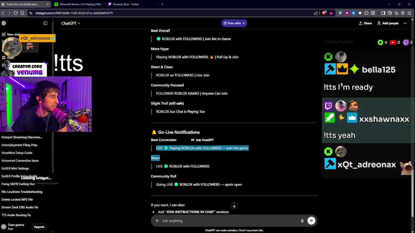
Task: Open Fixing SM7B Cutting Out chat
Action: [x=18, y=184]
